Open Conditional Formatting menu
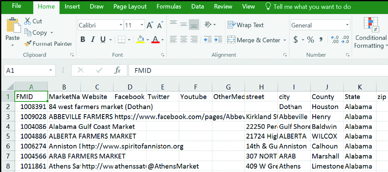The width and height of the screenshot is (388, 172). [371, 33]
